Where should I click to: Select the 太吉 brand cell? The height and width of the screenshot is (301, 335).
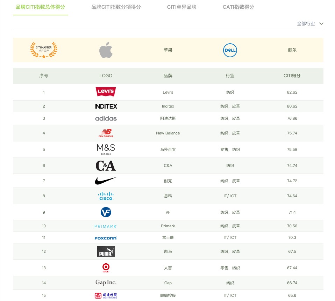[x=168, y=268]
